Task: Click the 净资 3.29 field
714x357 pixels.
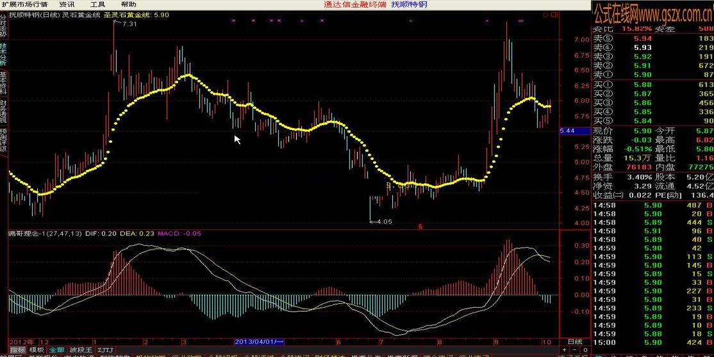Action: point(622,186)
